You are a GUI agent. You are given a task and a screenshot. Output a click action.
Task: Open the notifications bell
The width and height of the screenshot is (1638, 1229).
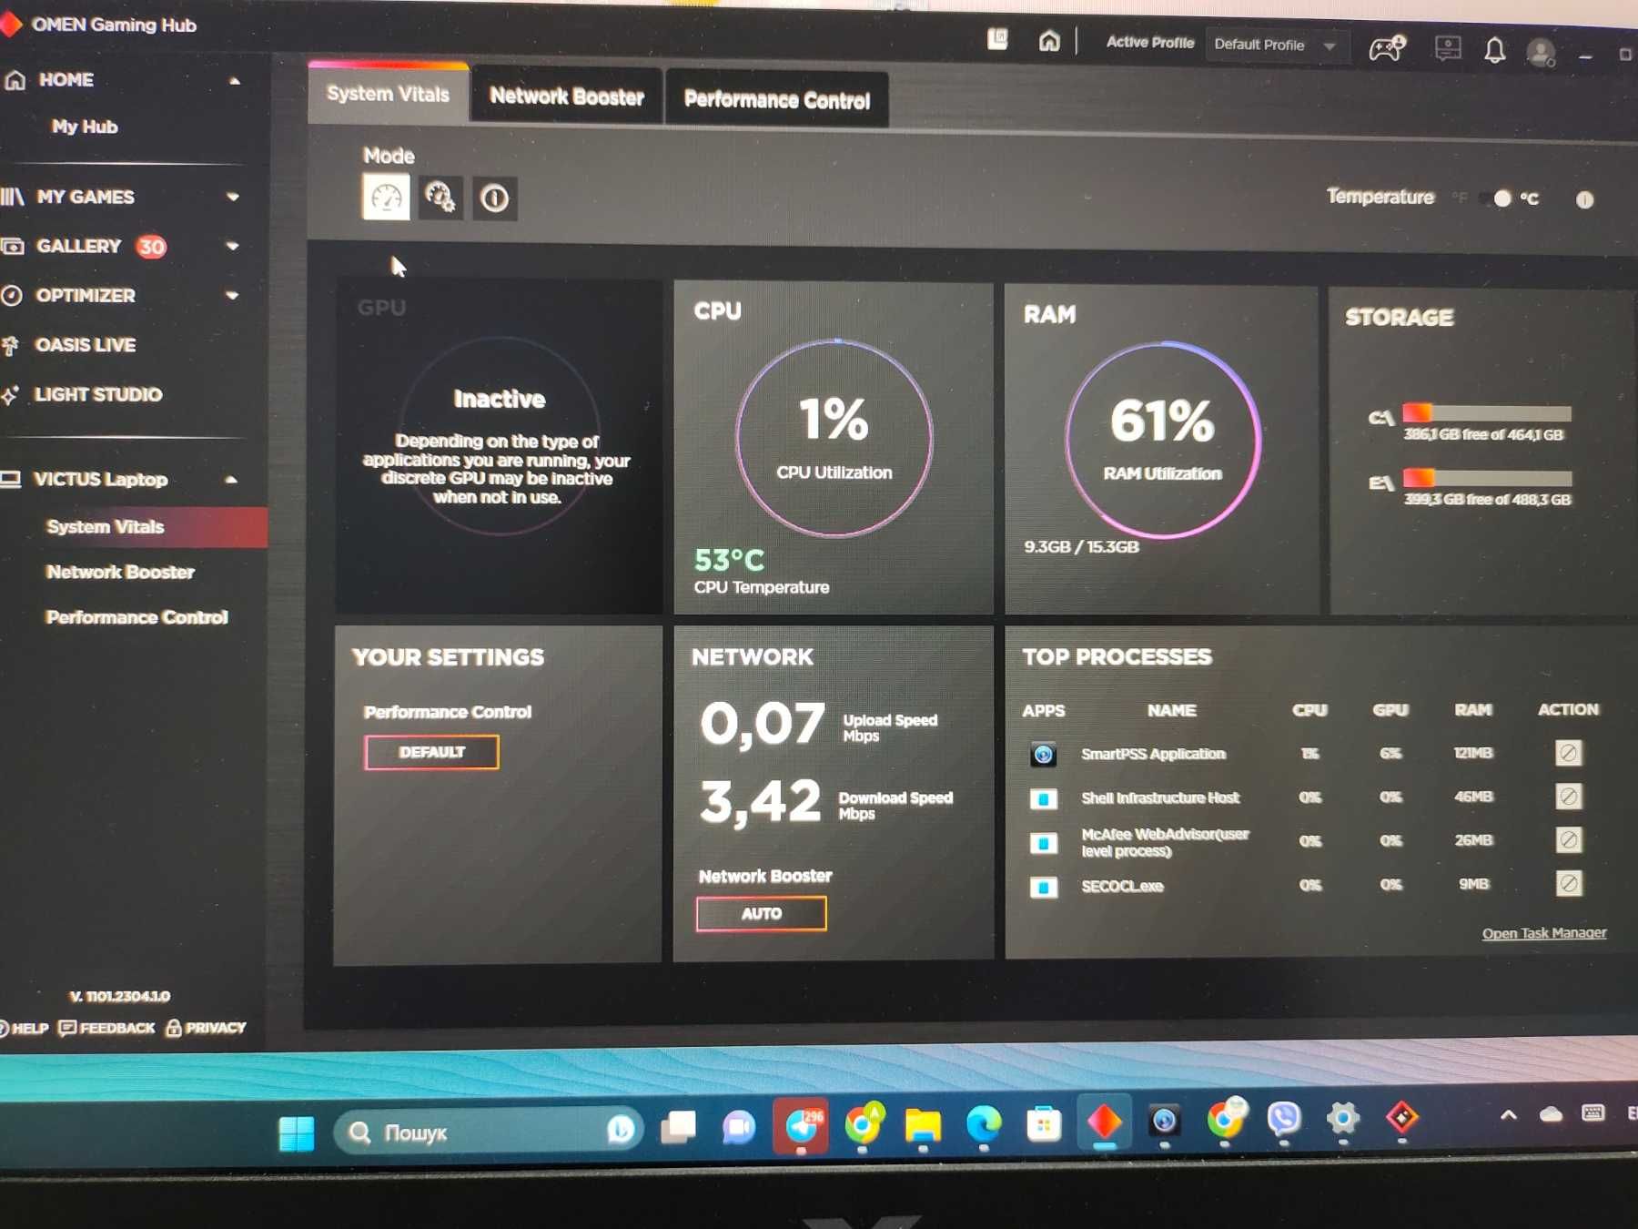(1494, 50)
